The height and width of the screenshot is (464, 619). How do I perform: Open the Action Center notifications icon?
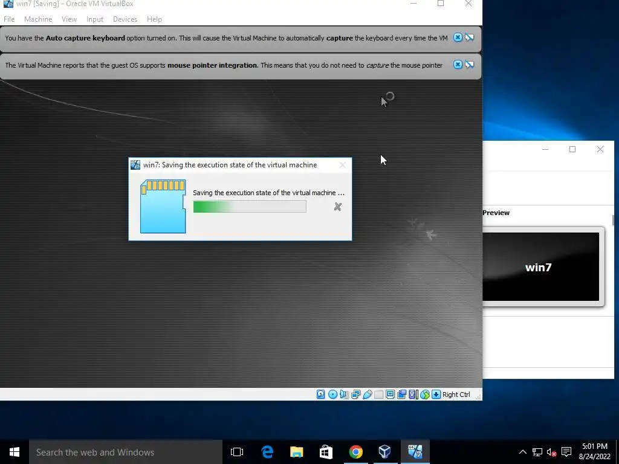[x=566, y=452]
